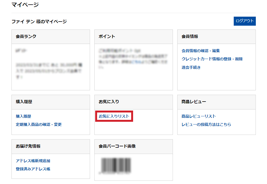This screenshot has height=184, width=267.
Task: Click the 商品レビュー panel header
Action: (x=194, y=102)
